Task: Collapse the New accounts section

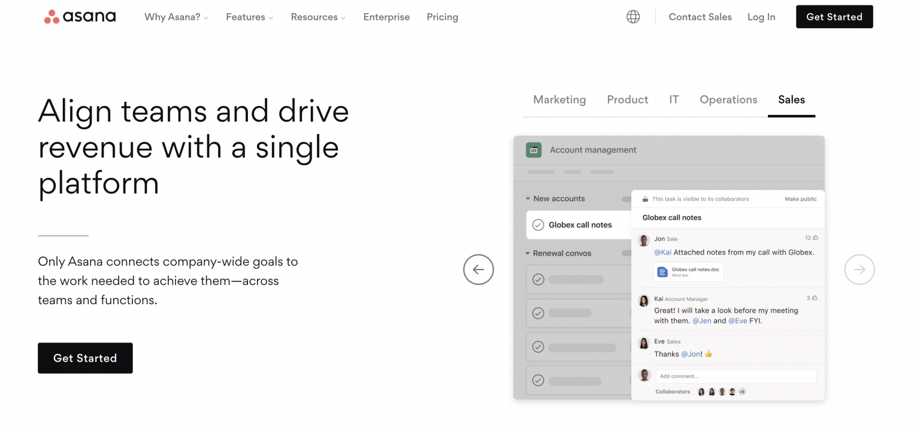Action: point(526,198)
